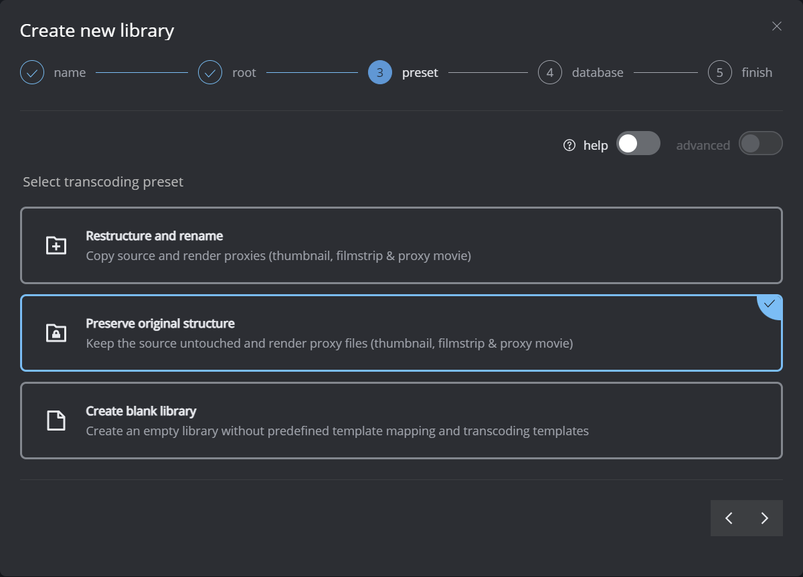
Task: Click the blank document icon for blank library
Action: click(x=56, y=421)
